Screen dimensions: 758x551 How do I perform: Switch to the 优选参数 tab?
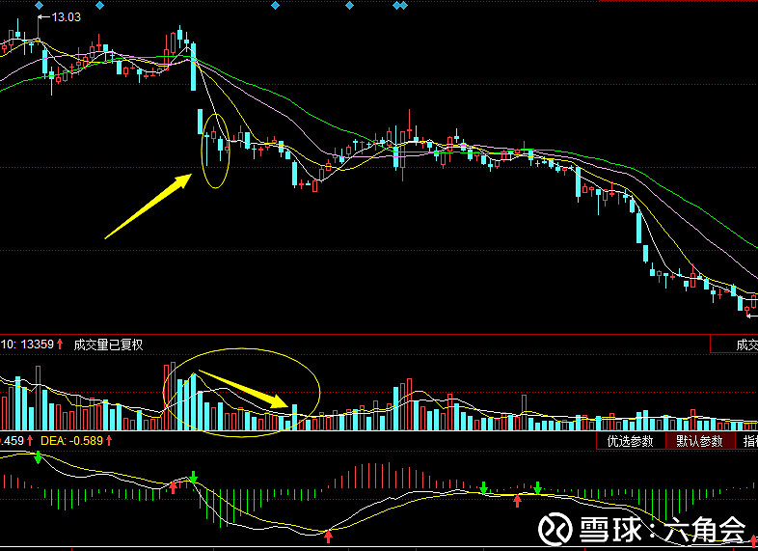pyautogui.click(x=630, y=441)
